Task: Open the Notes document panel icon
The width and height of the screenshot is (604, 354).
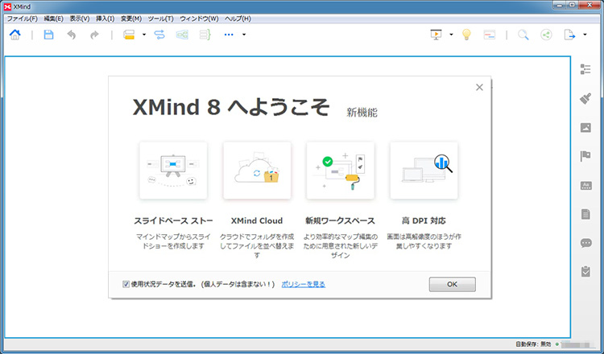Action: click(x=585, y=214)
